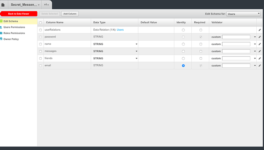The width and height of the screenshot is (264, 150).
Task: Follow the Users data relation link
Action: coord(120,30)
